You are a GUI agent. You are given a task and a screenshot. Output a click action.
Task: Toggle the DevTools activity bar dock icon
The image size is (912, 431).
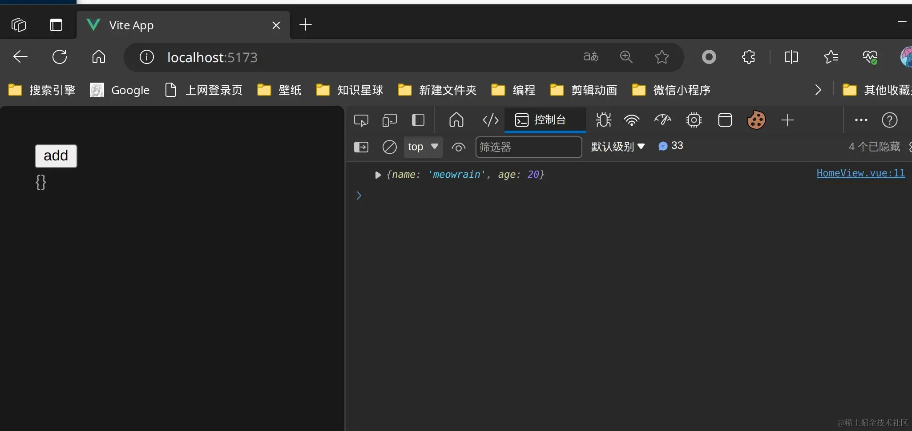[x=418, y=120]
